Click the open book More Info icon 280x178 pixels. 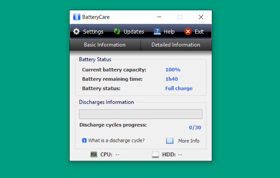pos(170,141)
